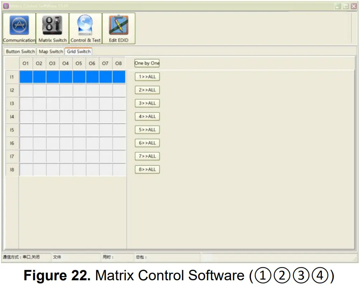Route input 3 with 3>>ALL

(x=147, y=103)
